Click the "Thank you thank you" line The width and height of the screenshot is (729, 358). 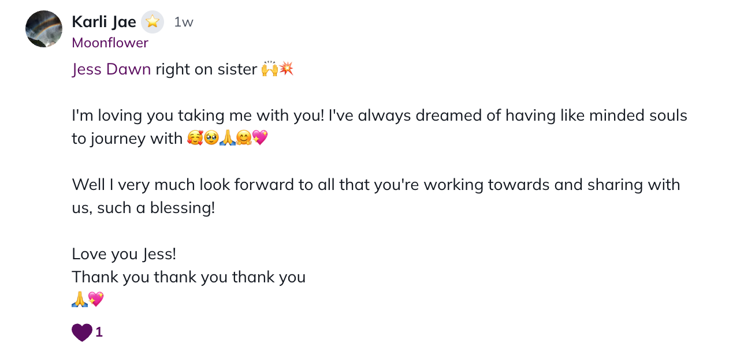(188, 277)
